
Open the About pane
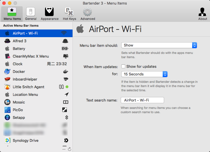[x=203, y=14]
